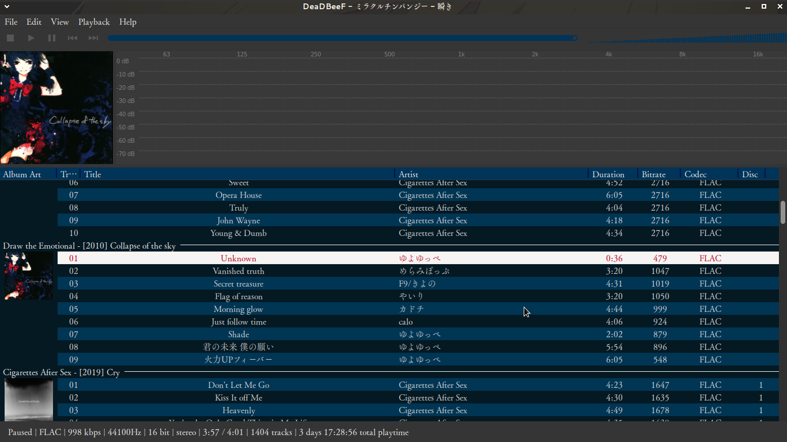Click the Pause button
This screenshot has height=442, width=787.
(52, 38)
